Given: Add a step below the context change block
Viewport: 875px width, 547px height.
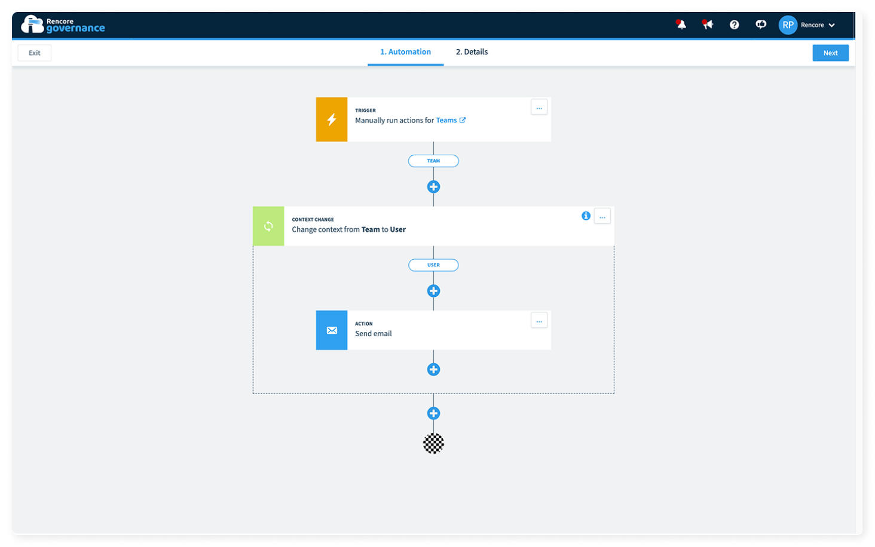Looking at the screenshot, I should pos(433,413).
